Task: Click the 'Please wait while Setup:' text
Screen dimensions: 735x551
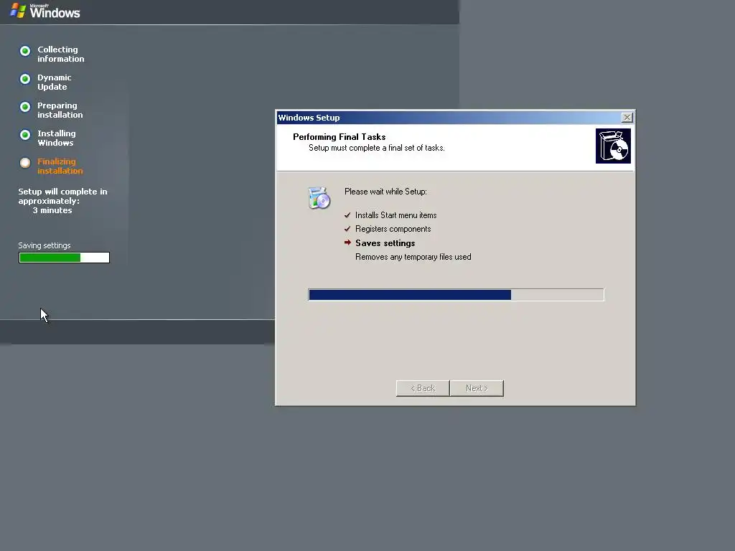Action: (x=385, y=192)
